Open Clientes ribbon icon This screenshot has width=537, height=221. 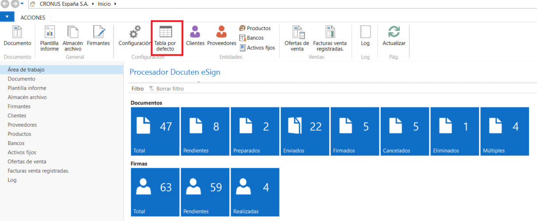point(195,36)
